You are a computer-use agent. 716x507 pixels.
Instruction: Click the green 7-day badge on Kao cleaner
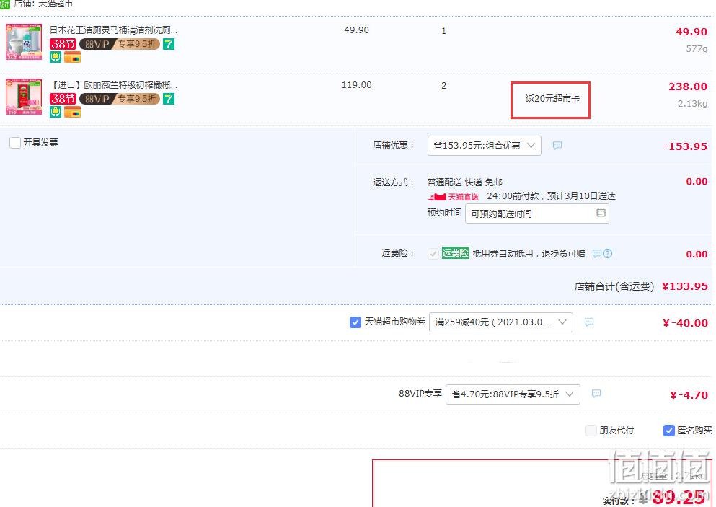pyautogui.click(x=169, y=44)
